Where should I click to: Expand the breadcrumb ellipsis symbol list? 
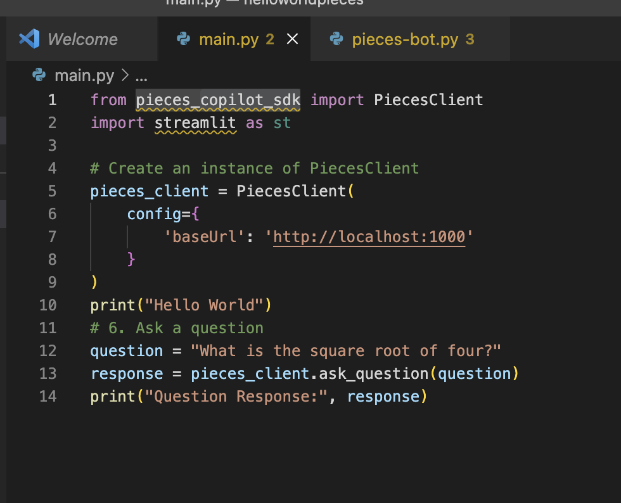141,77
